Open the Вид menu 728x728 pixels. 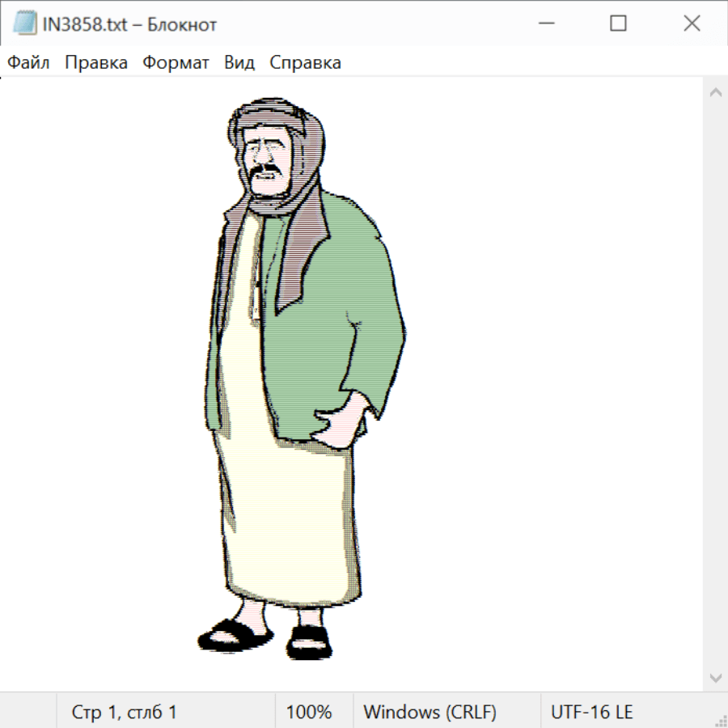pos(239,63)
